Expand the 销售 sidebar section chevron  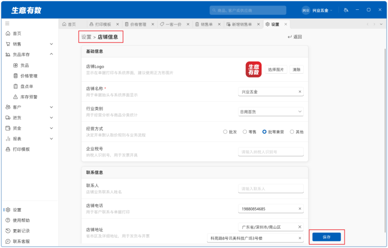tap(52, 44)
